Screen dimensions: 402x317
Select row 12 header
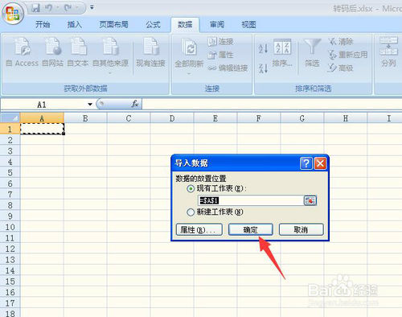point(10,249)
